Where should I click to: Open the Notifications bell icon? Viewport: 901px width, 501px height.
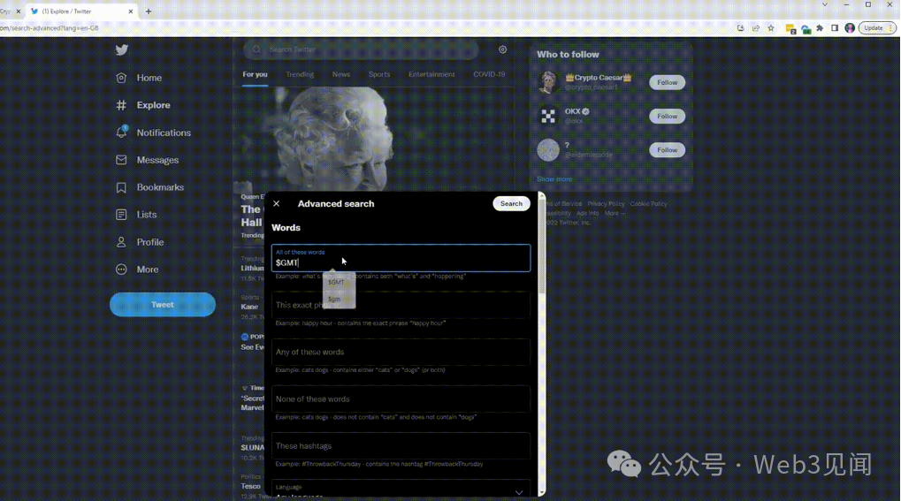[x=121, y=133]
